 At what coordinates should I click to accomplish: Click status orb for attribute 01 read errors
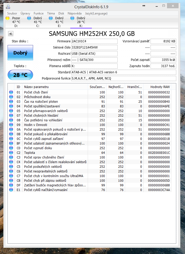pyautogui.click(x=11, y=92)
